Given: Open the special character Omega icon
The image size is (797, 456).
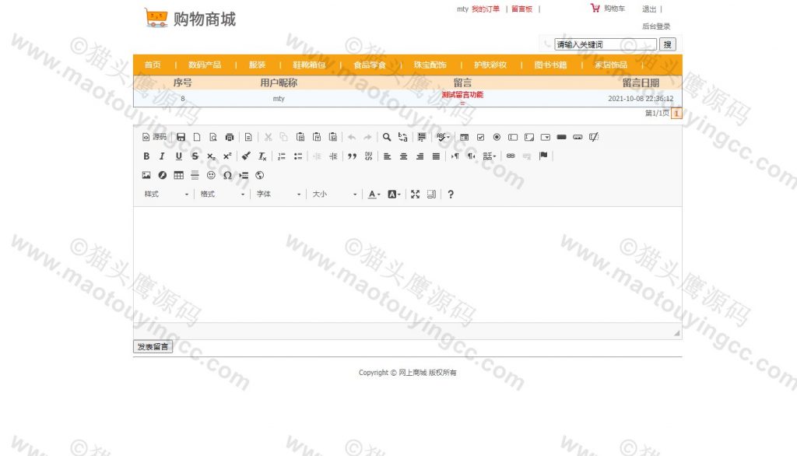Looking at the screenshot, I should pos(228,175).
